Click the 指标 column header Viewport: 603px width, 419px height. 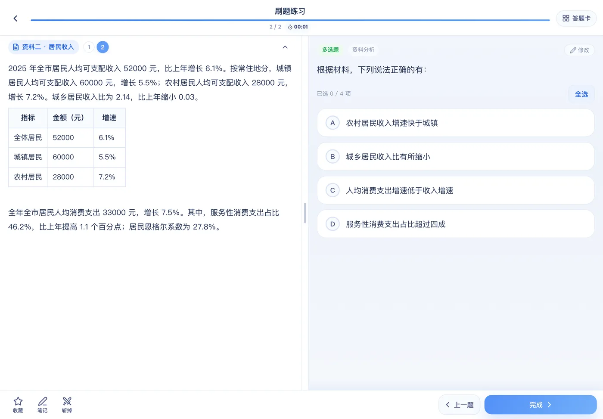[28, 118]
